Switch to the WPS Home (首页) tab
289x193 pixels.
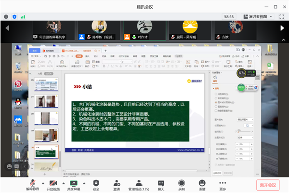(x=35, y=51)
